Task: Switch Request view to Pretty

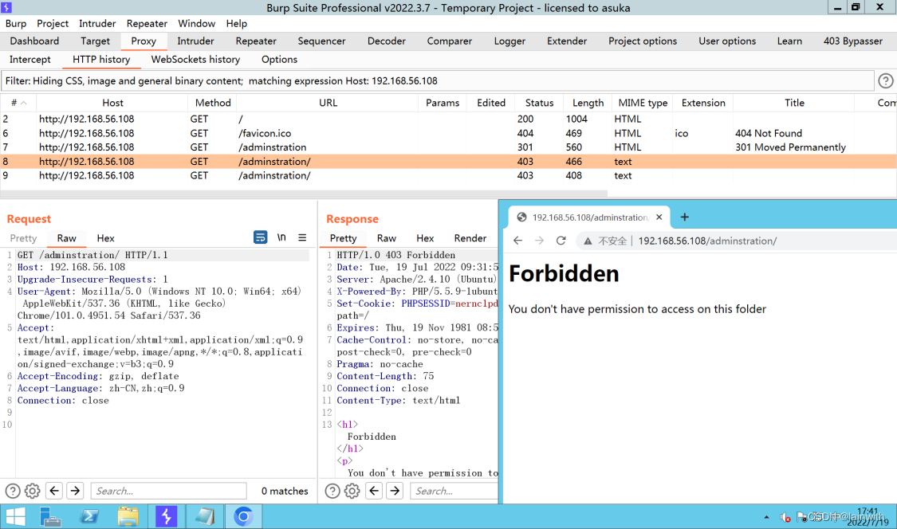Action: pos(23,238)
